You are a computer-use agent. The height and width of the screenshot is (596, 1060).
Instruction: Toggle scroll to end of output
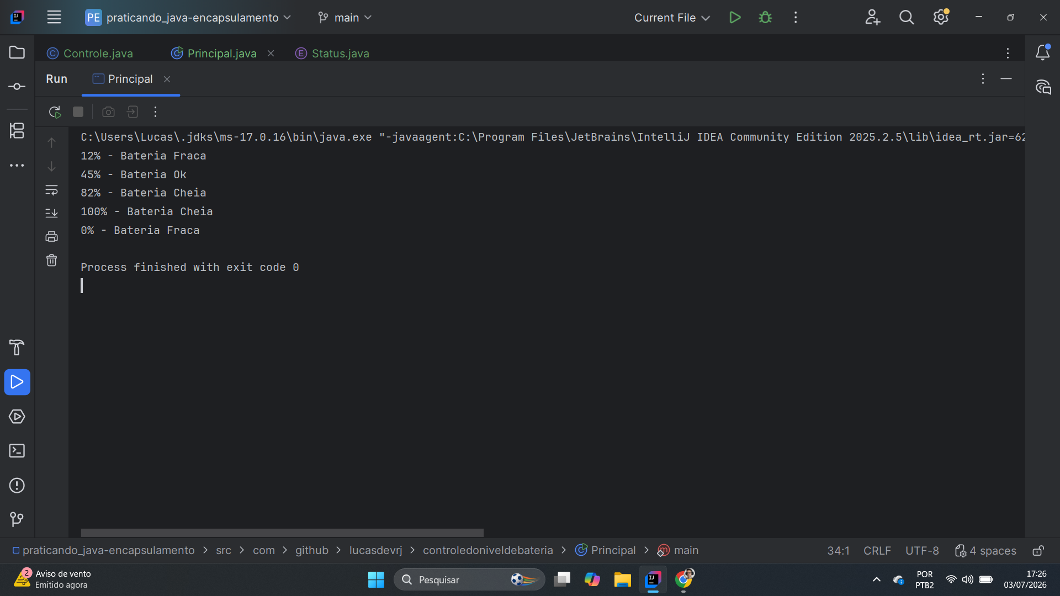click(x=51, y=213)
